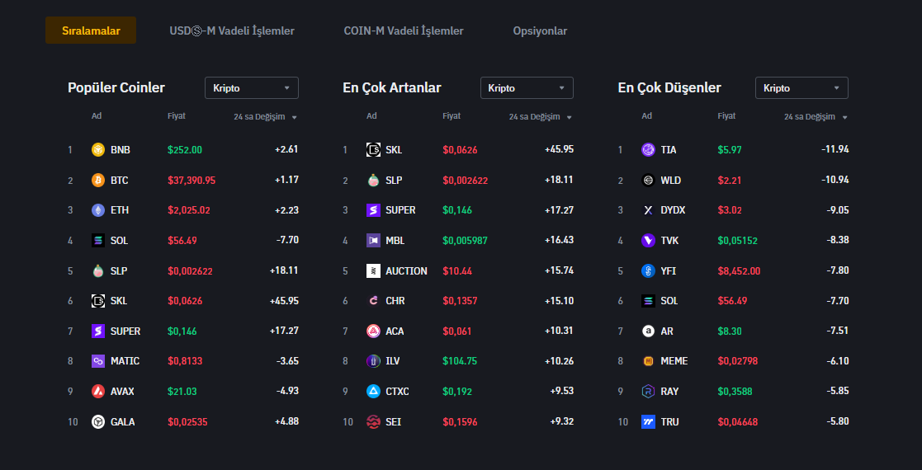
Task: Select the Sıralamalar tab
Action: point(91,31)
